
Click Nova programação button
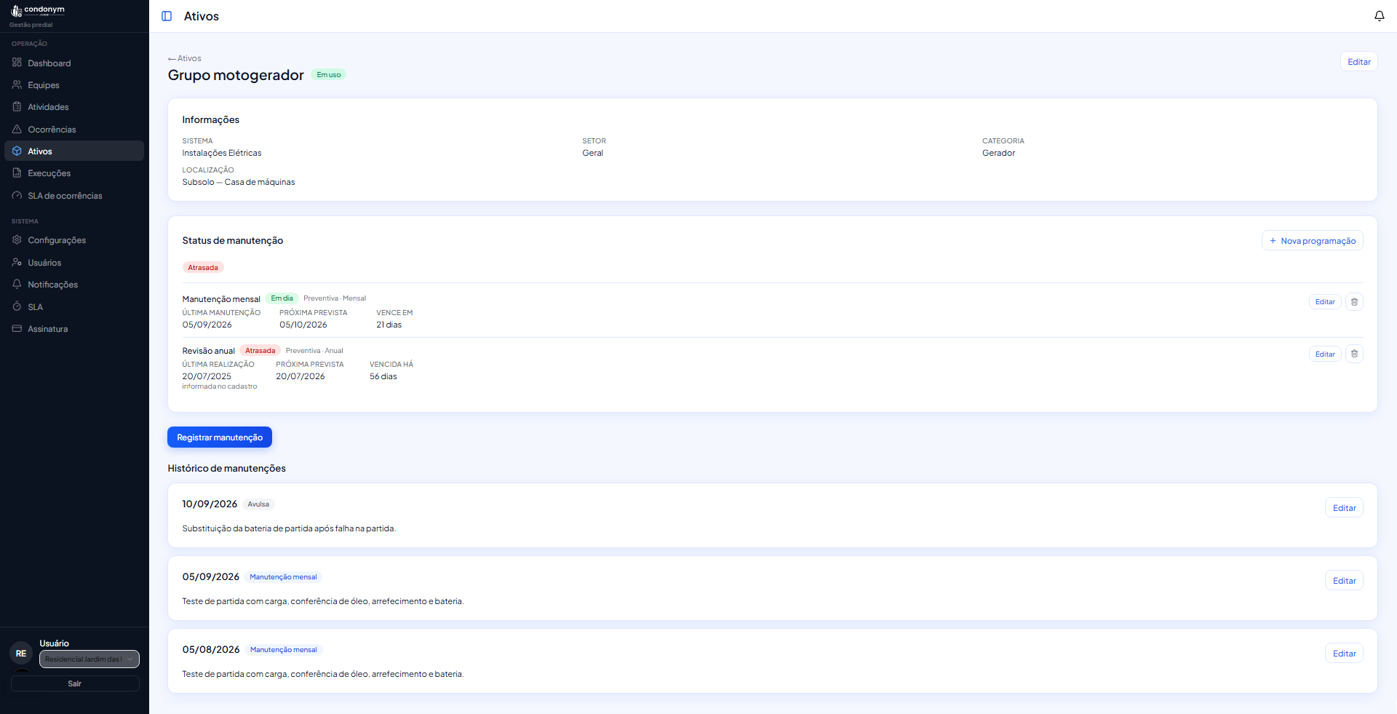1312,241
